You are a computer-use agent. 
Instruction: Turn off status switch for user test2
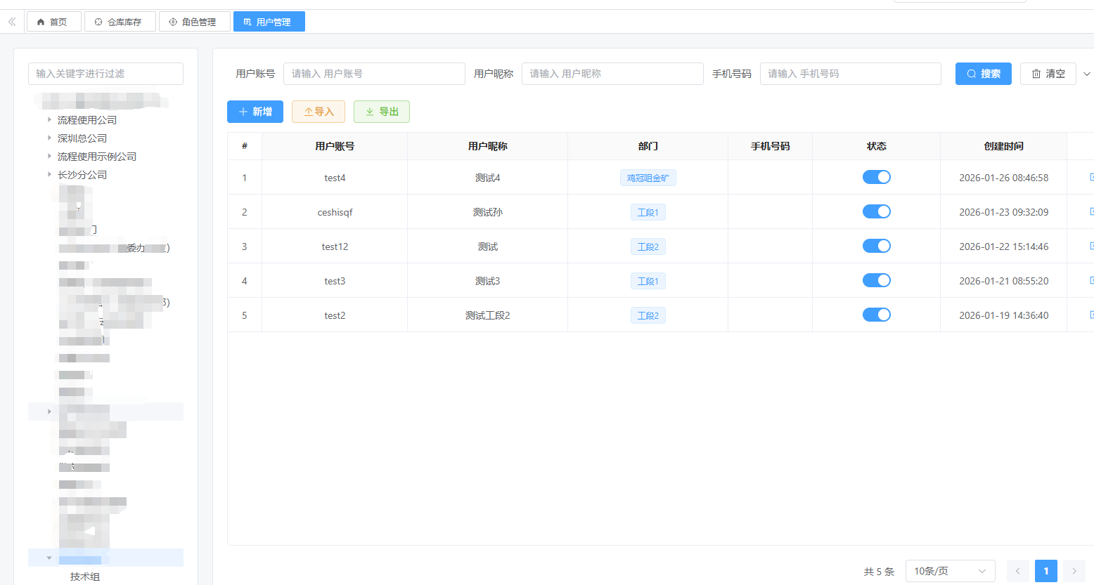point(876,315)
